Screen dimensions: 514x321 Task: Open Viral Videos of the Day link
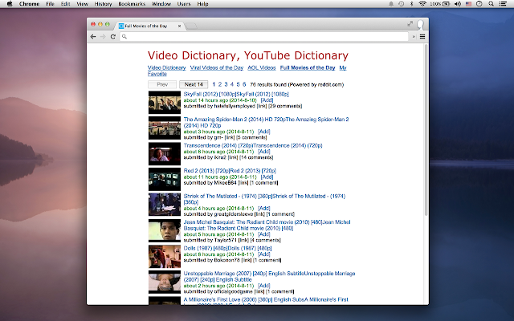pos(217,67)
